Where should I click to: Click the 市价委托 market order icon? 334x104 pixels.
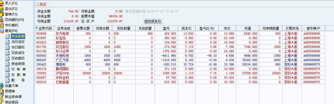point(2,25)
